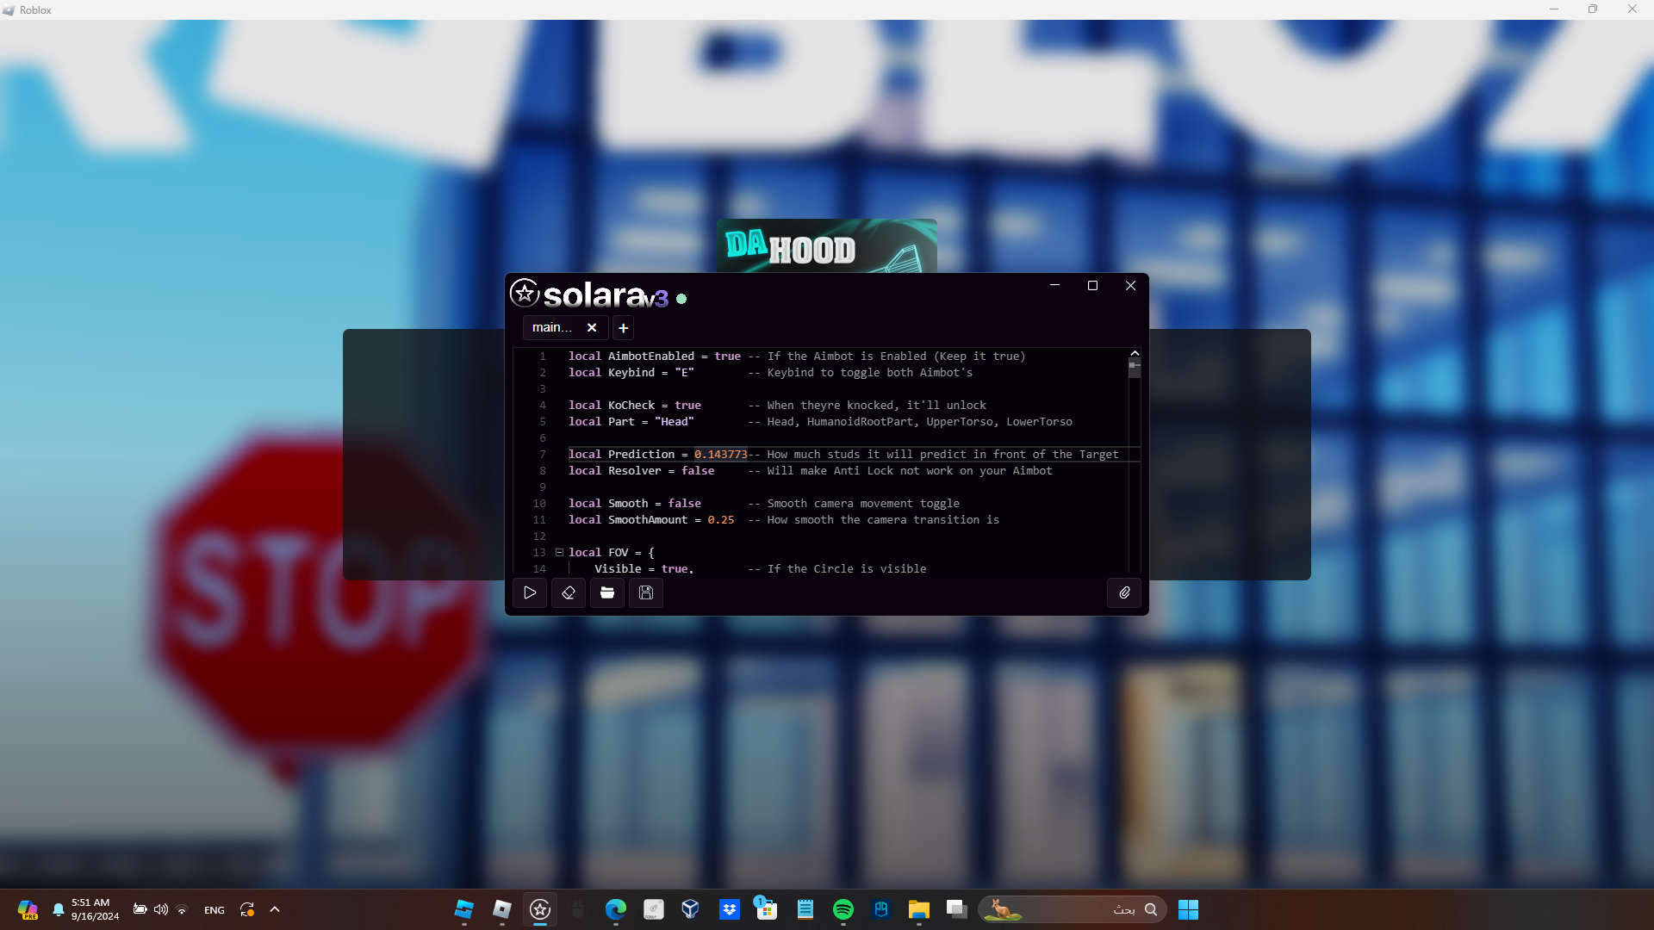Save the script with the floppy icon
The image size is (1654, 930).
(646, 592)
